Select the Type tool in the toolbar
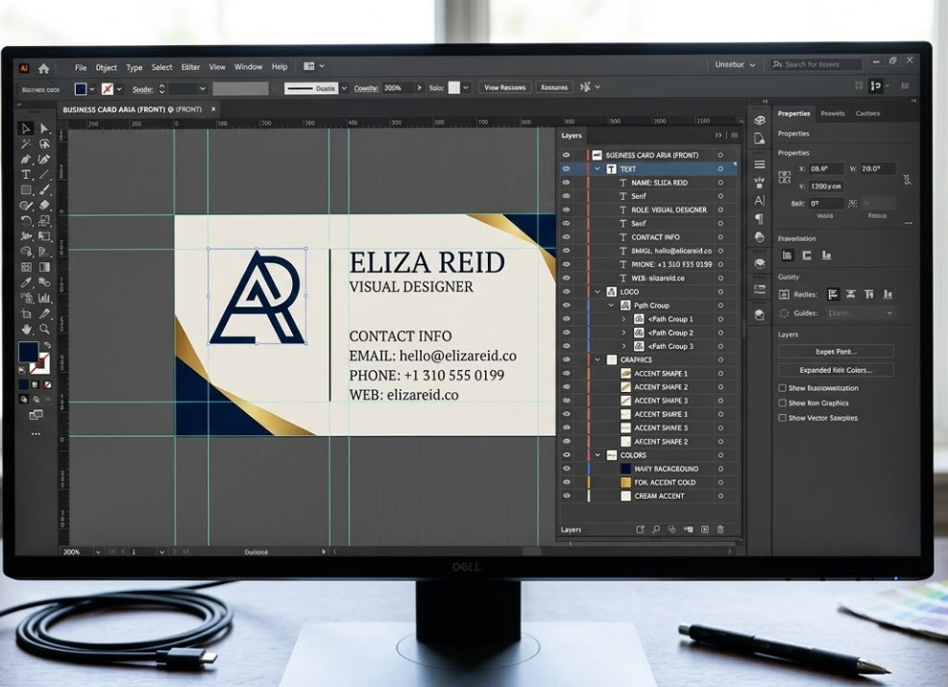Viewport: 948px width, 687px height. (24, 176)
